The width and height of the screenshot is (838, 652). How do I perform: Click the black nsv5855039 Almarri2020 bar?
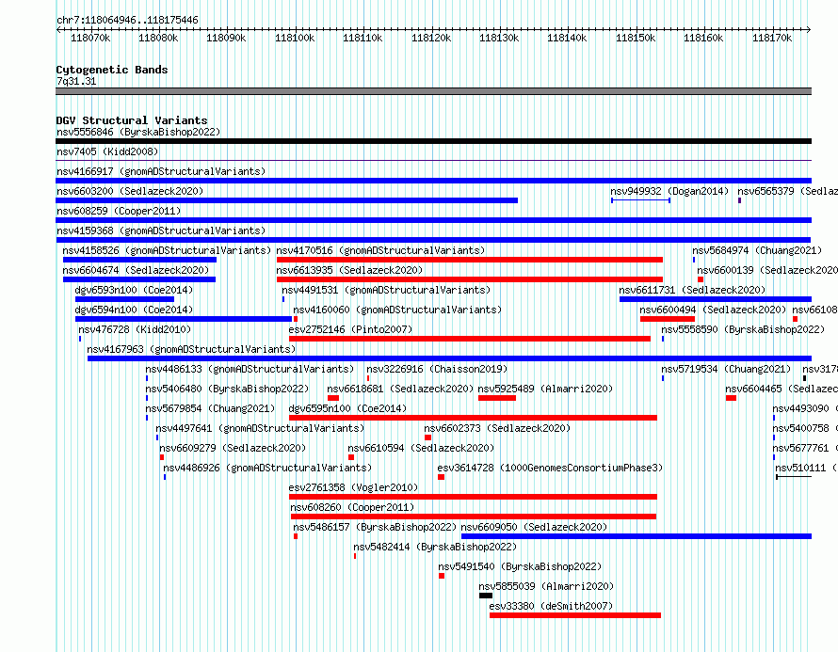point(485,596)
